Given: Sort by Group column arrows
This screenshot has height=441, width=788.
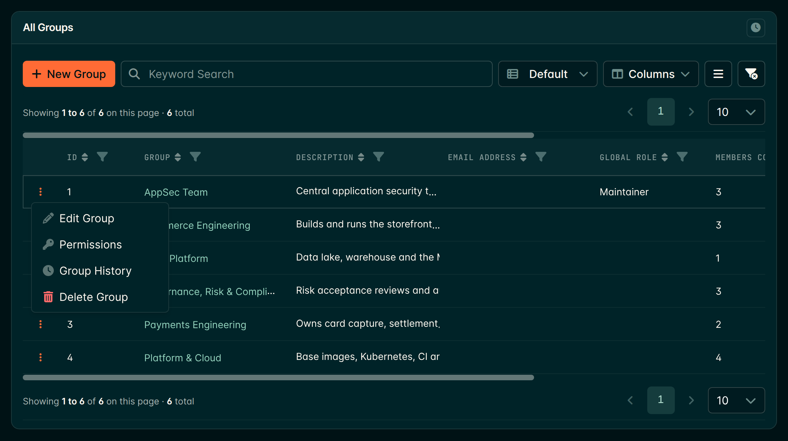Looking at the screenshot, I should point(178,157).
